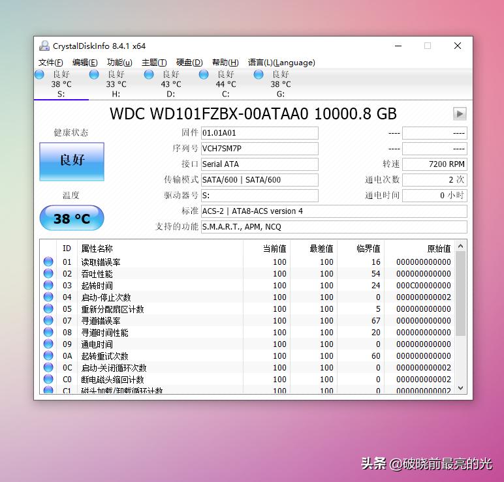Select threshold value 54 of 吞吐性能
Viewport: 504px width, 482px height.
376,273
